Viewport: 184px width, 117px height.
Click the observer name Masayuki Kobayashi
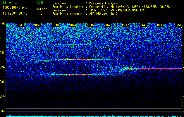pos(105,3)
